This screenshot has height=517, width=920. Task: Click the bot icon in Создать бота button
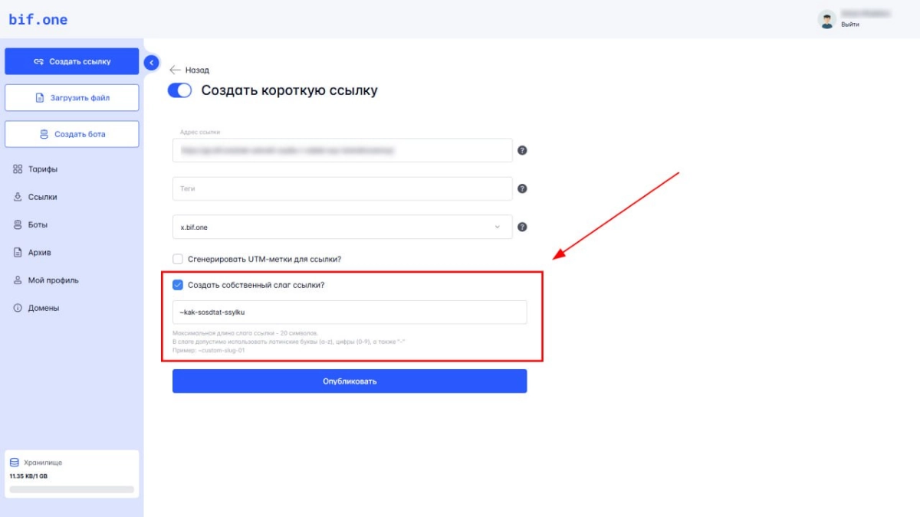pyautogui.click(x=44, y=134)
